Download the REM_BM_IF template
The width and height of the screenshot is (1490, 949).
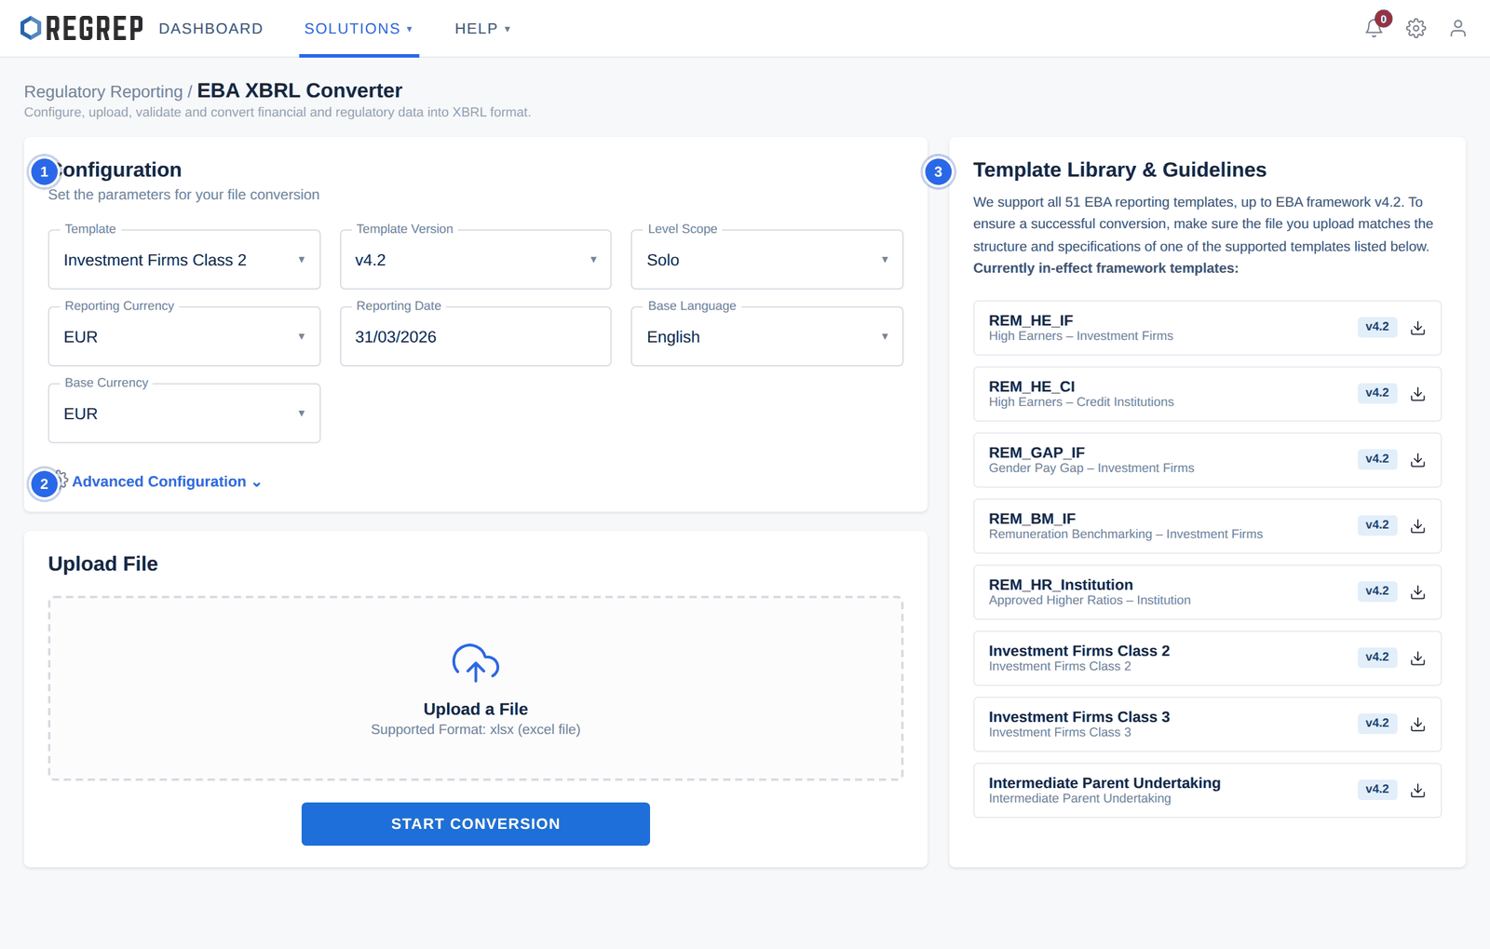coord(1417,526)
